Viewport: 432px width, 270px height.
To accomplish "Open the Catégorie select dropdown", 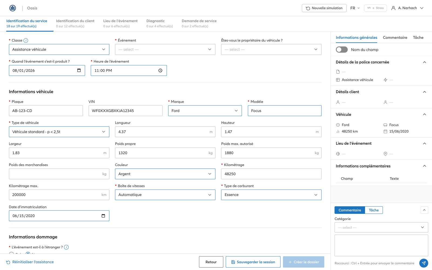I will pyautogui.click(x=381, y=227).
